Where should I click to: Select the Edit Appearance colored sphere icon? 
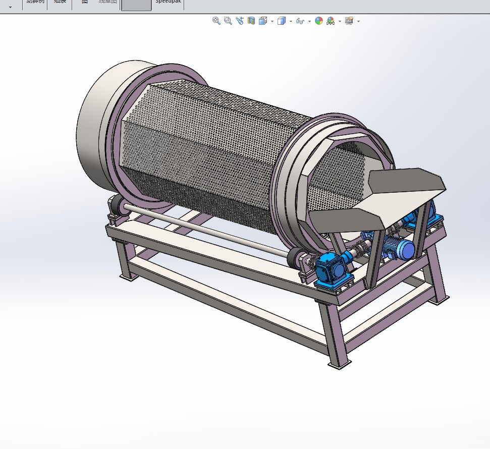point(319,21)
